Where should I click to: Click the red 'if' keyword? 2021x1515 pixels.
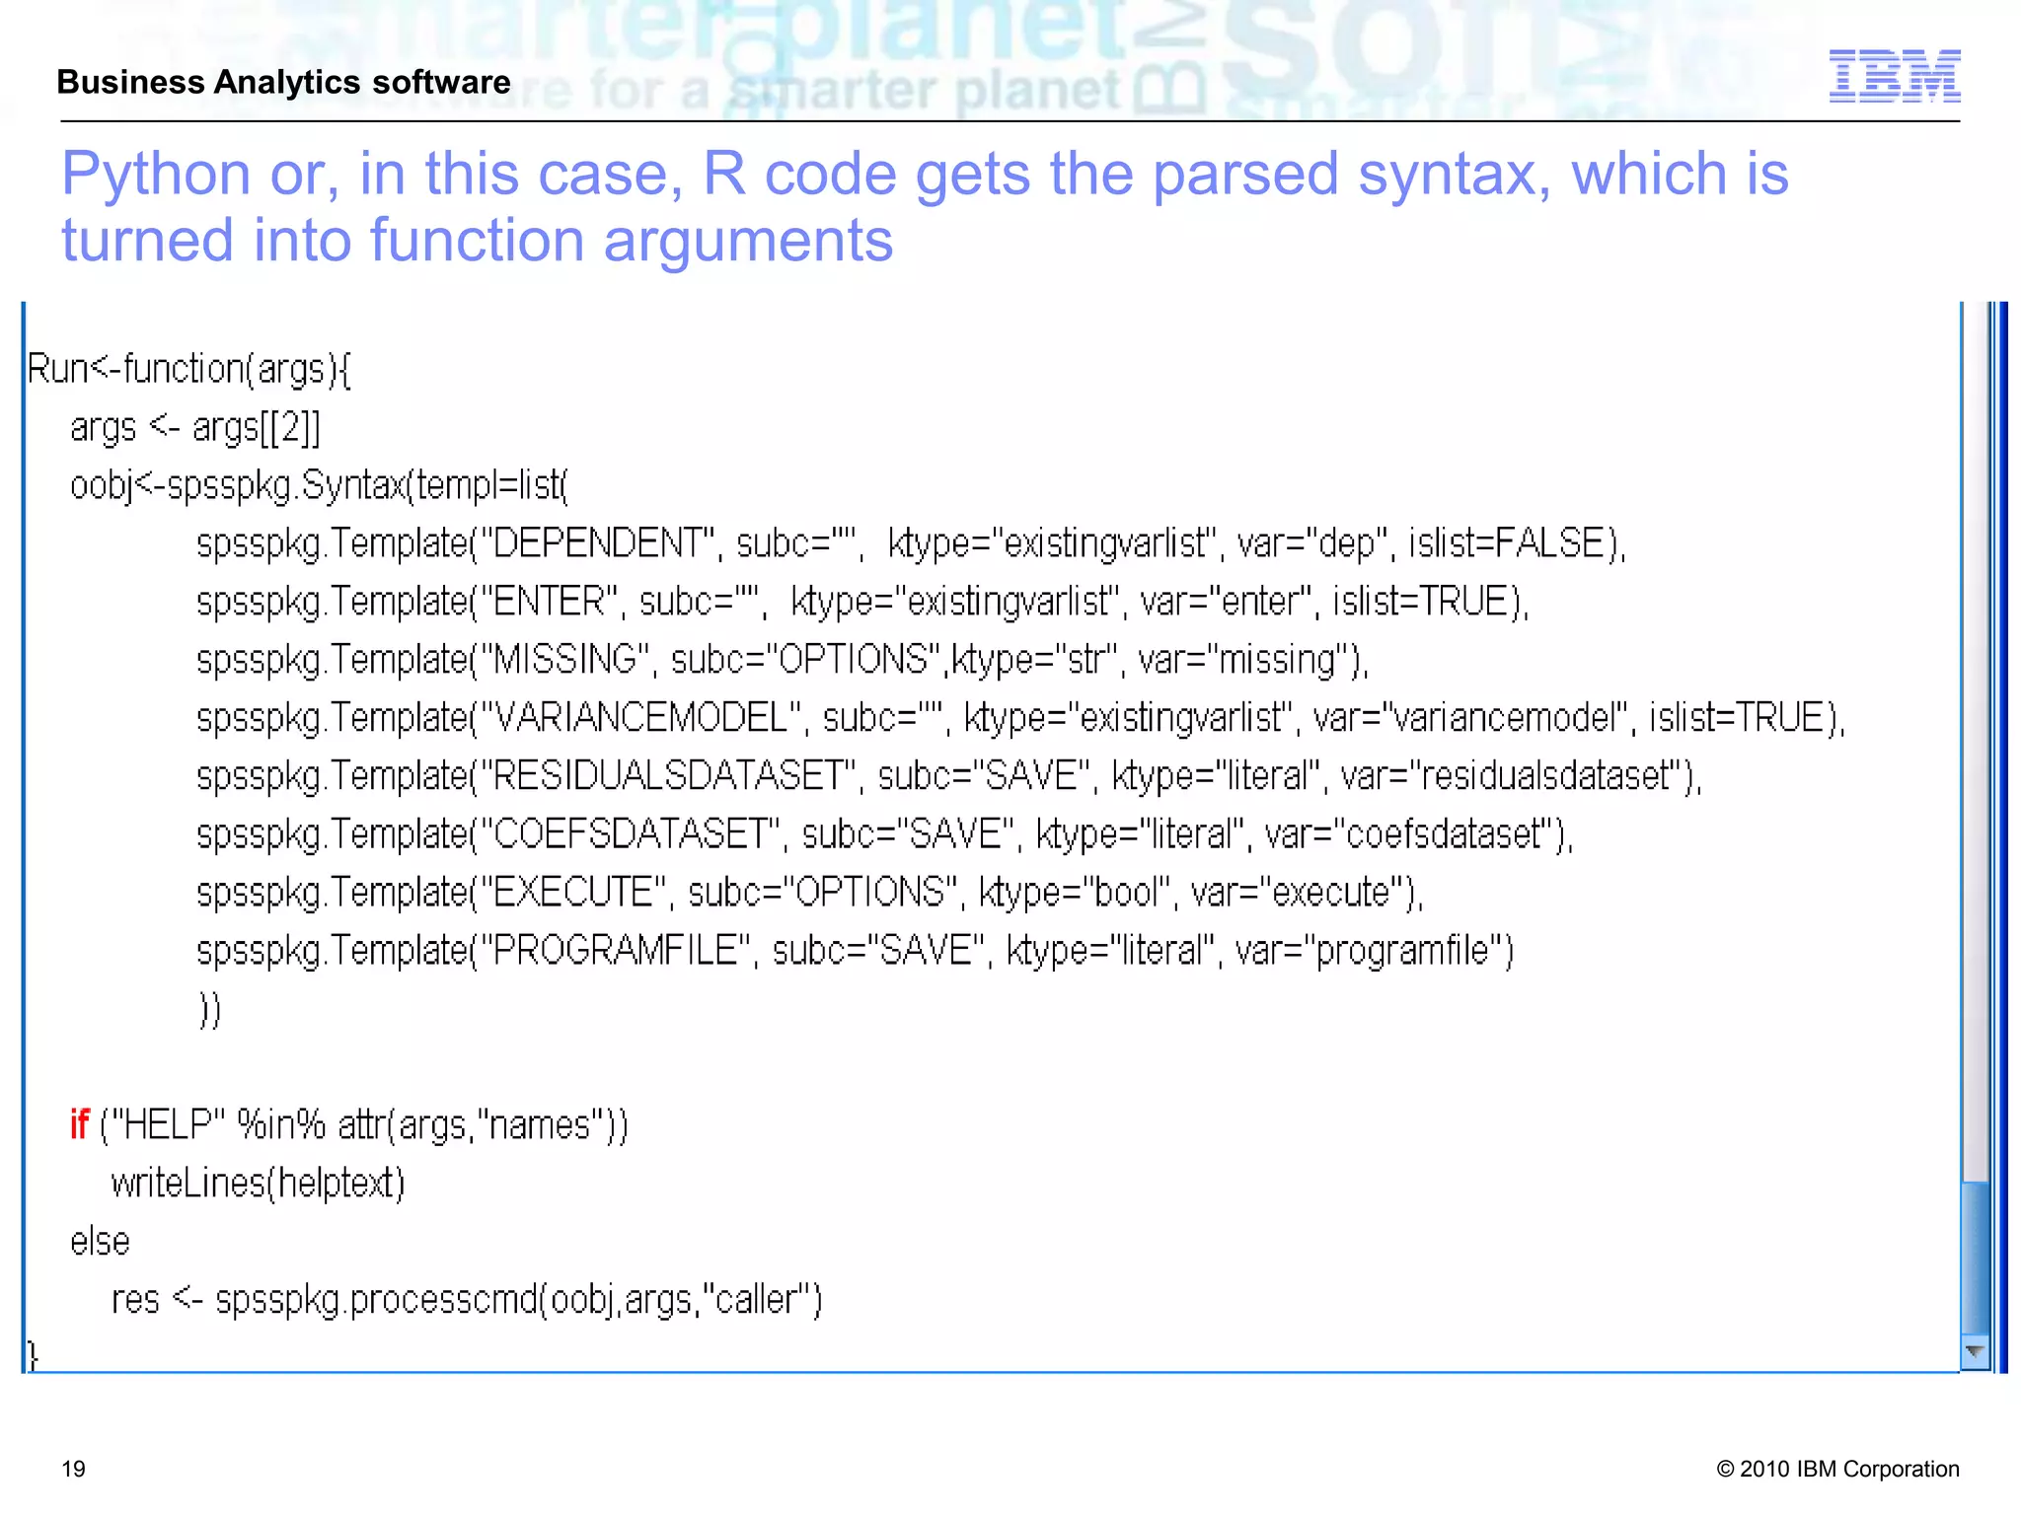pos(80,1124)
